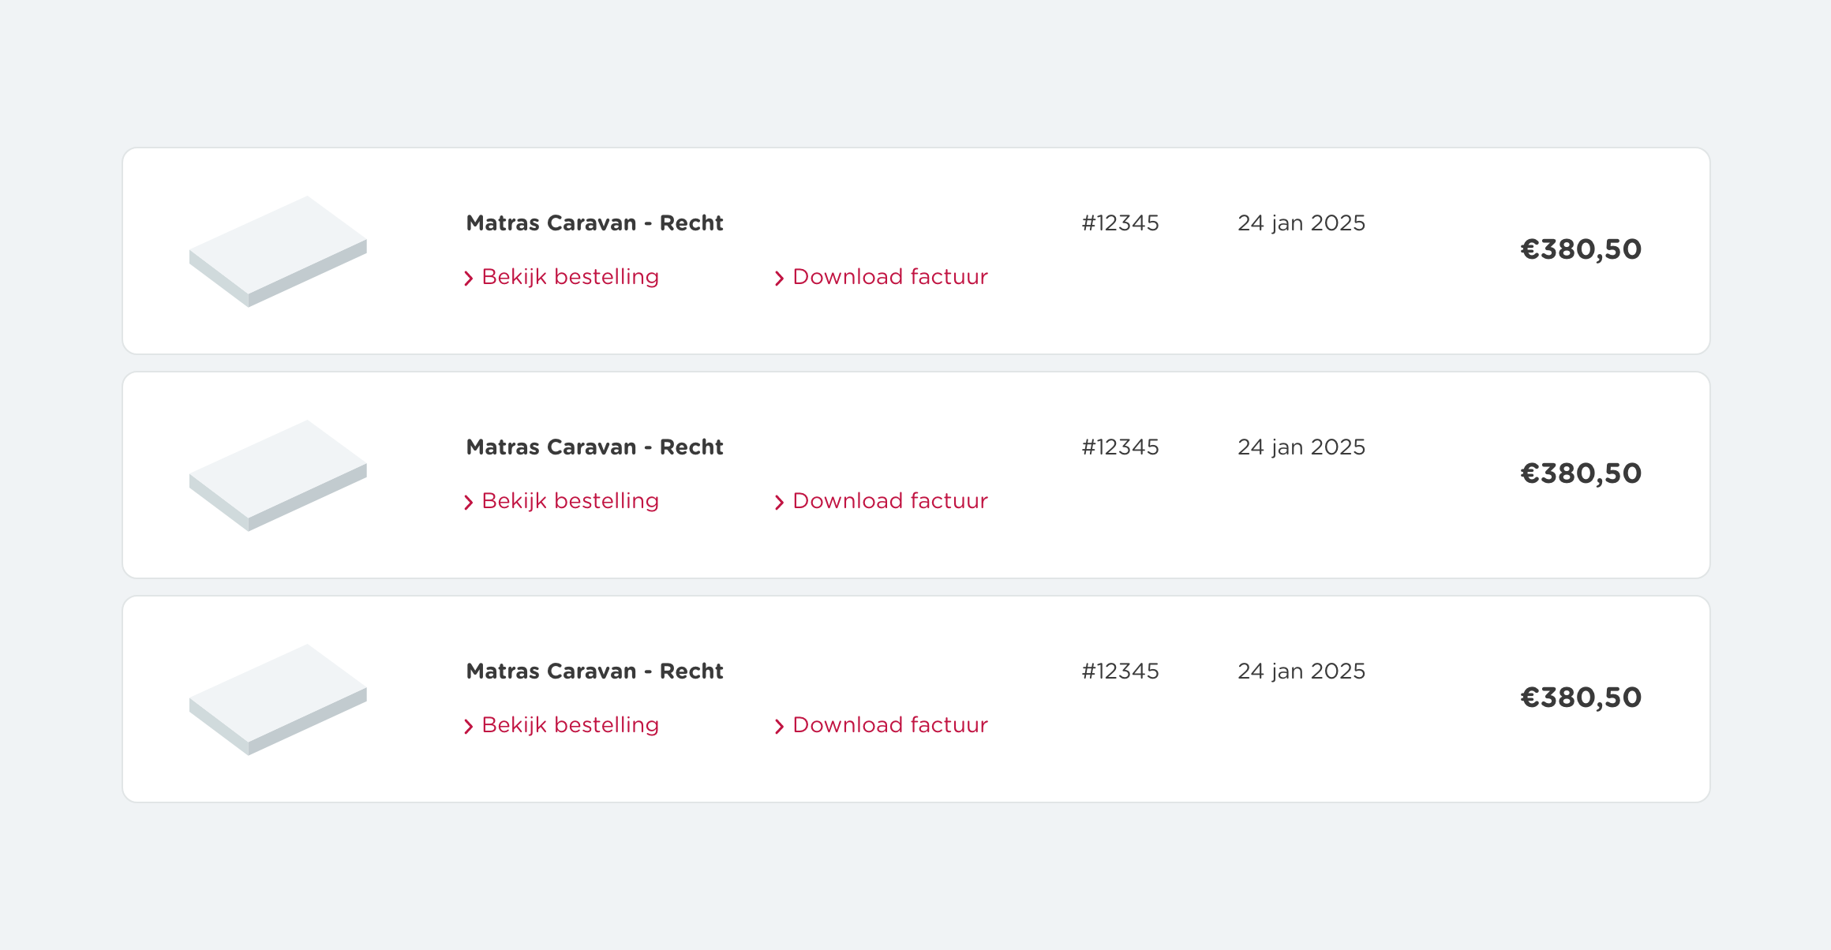View the first order via Bekijk bestelling text

coord(570,277)
